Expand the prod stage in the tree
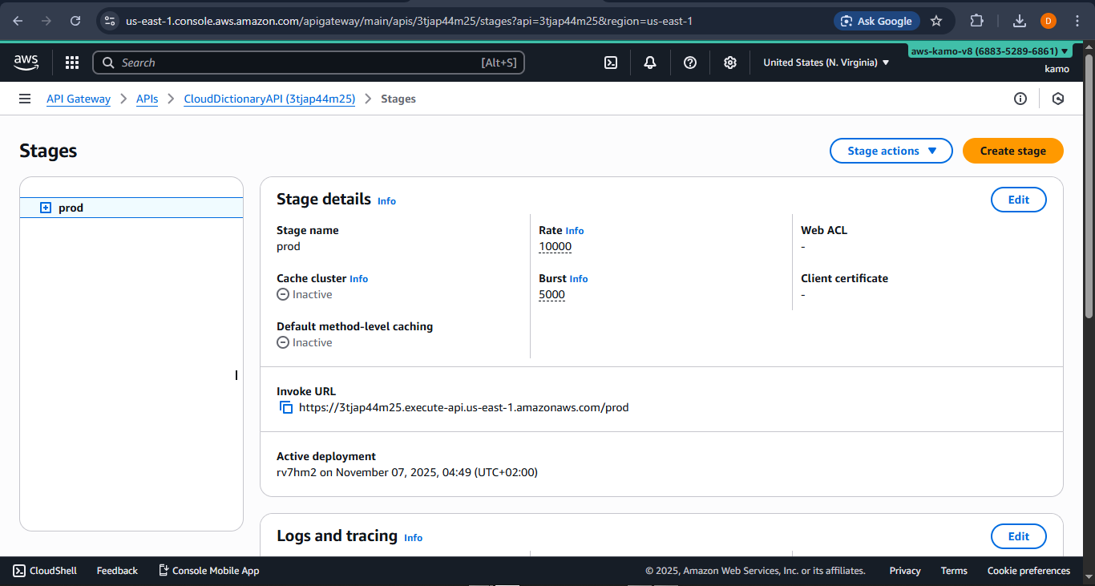The width and height of the screenshot is (1095, 586). coord(44,207)
